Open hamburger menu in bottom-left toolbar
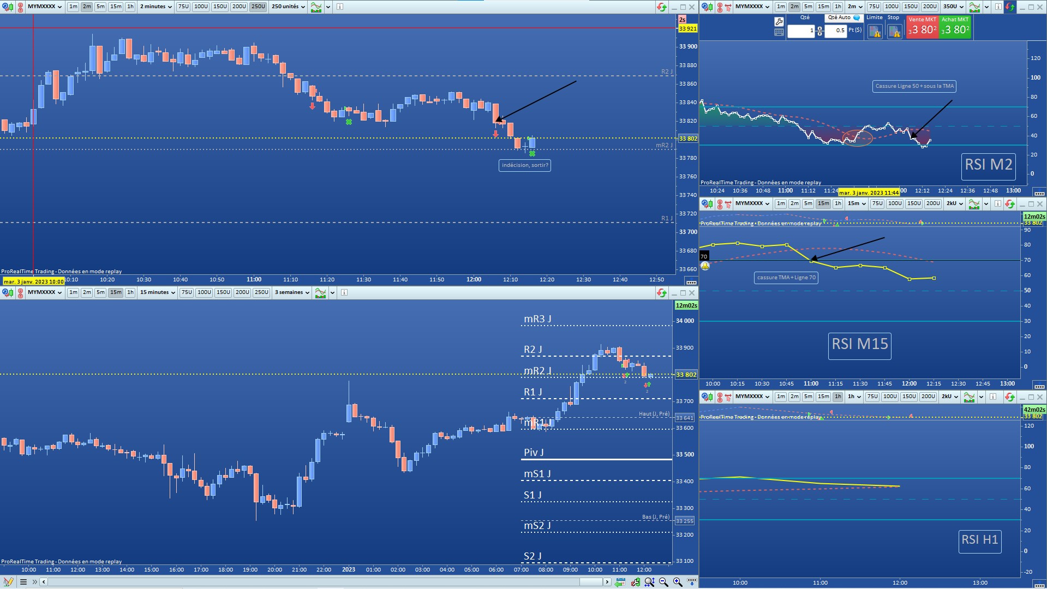Image resolution: width=1047 pixels, height=589 pixels. click(23, 582)
